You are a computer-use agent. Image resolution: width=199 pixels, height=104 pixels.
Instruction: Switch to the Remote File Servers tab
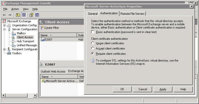tap(132, 14)
